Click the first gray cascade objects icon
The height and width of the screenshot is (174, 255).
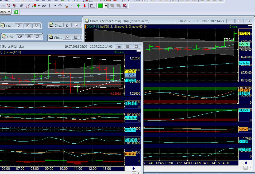coord(112,6)
